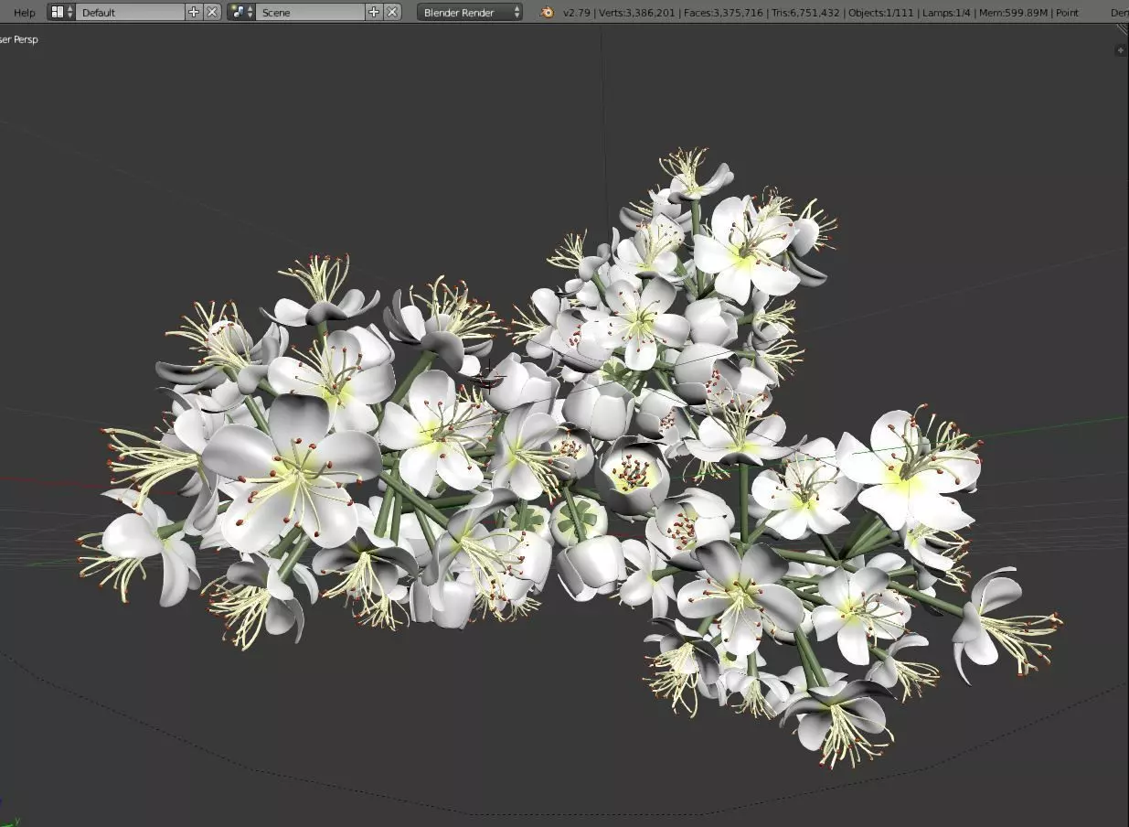The height and width of the screenshot is (827, 1129).
Task: Click the Default screen layout name field
Action: pos(131,12)
